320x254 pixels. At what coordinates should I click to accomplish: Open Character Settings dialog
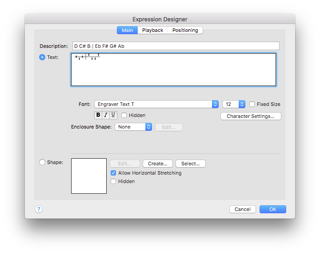[251, 116]
